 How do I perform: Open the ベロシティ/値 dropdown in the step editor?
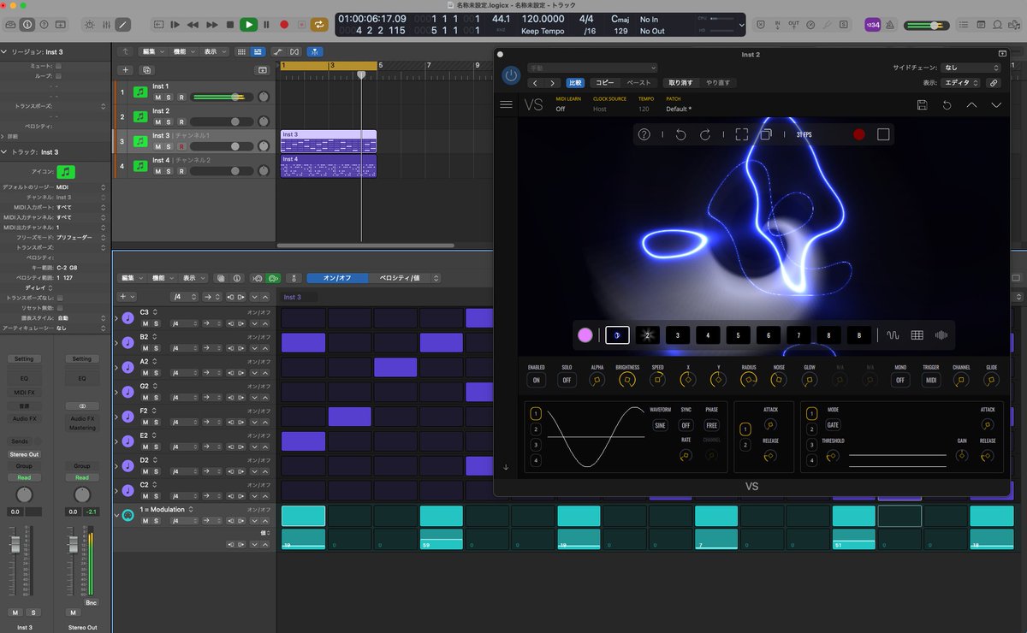pos(398,277)
